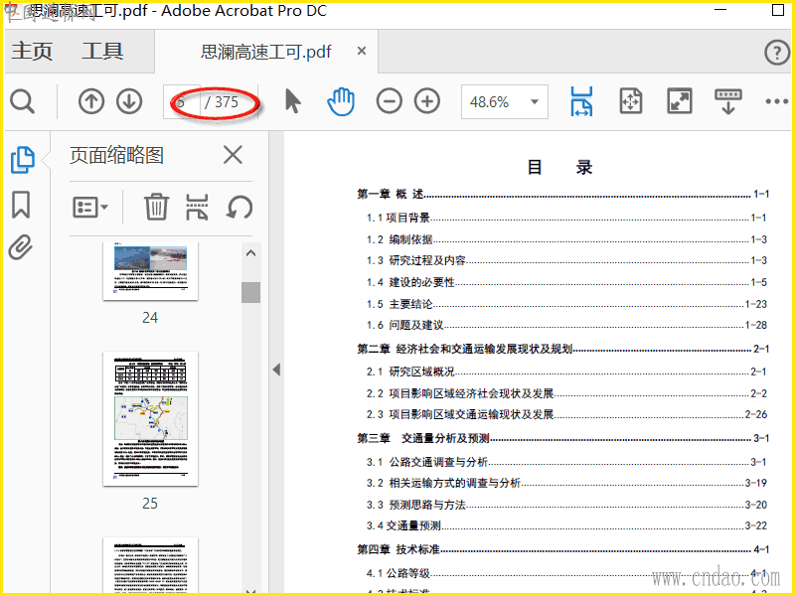Select page 25 thumbnail

coord(150,418)
